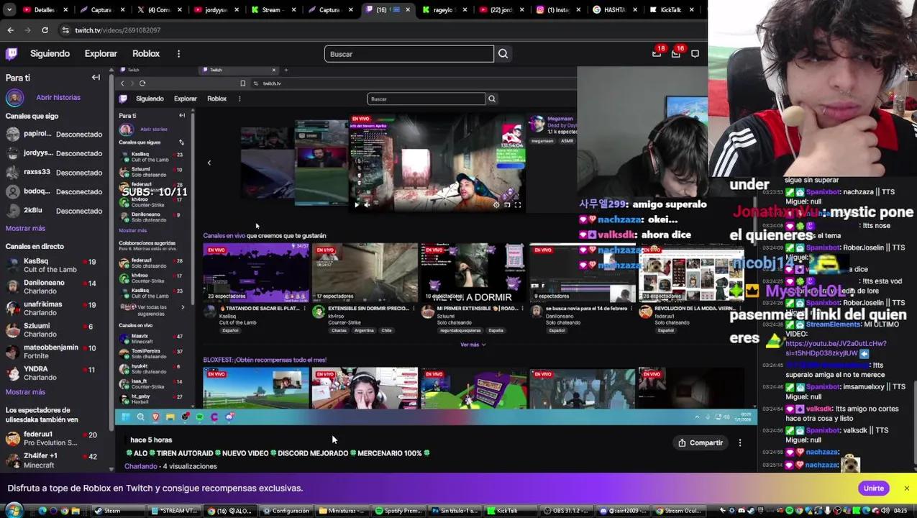Screen dimensions: 917x518
Task: Close the Roblox rewards banner
Action: coord(906,489)
